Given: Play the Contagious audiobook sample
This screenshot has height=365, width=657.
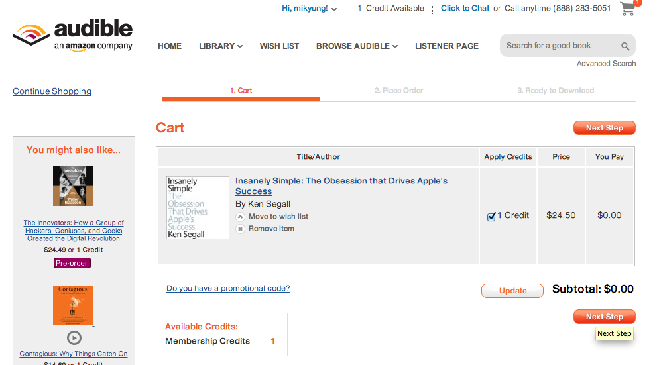Looking at the screenshot, I should tap(74, 338).
